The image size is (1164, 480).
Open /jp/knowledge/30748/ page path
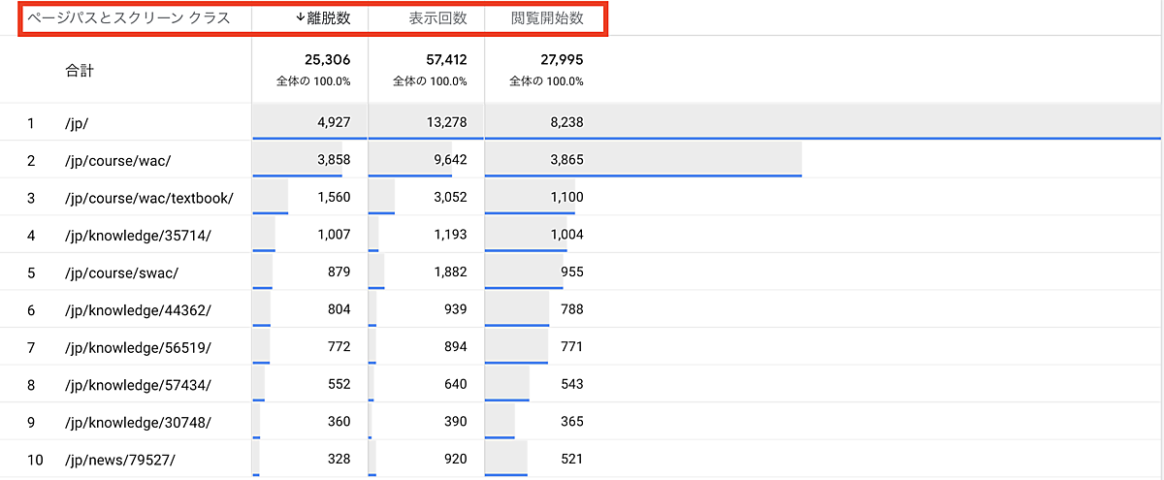[x=137, y=423]
